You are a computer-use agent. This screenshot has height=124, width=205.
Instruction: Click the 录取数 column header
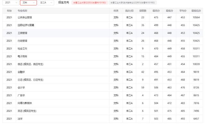[x=143, y=11]
